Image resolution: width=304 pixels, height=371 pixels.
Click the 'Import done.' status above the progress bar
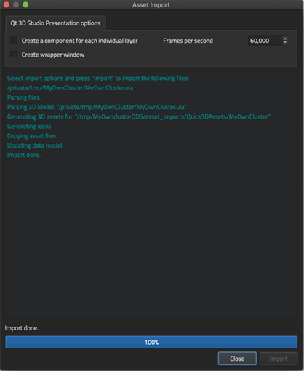pyautogui.click(x=22, y=328)
